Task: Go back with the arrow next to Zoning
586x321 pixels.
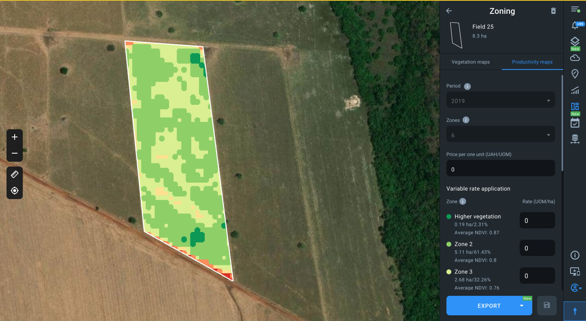Action: click(x=449, y=11)
